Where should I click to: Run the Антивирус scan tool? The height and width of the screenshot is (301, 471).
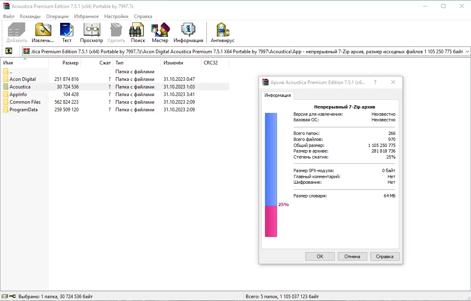click(222, 30)
